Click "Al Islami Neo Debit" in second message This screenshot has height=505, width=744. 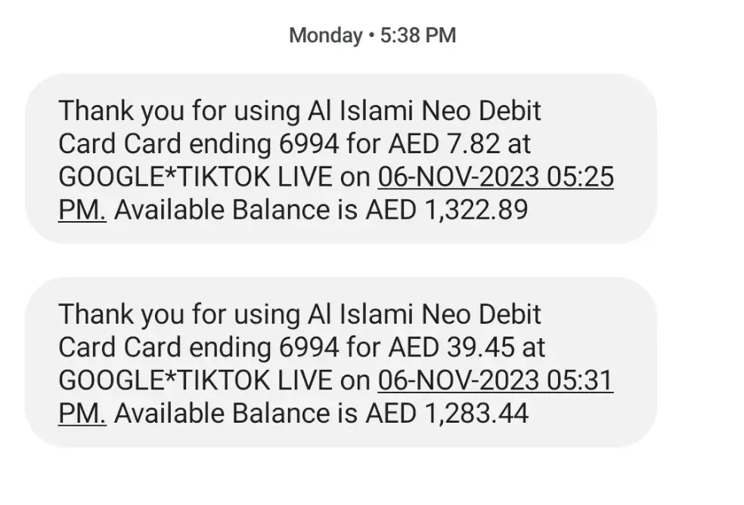point(424,314)
